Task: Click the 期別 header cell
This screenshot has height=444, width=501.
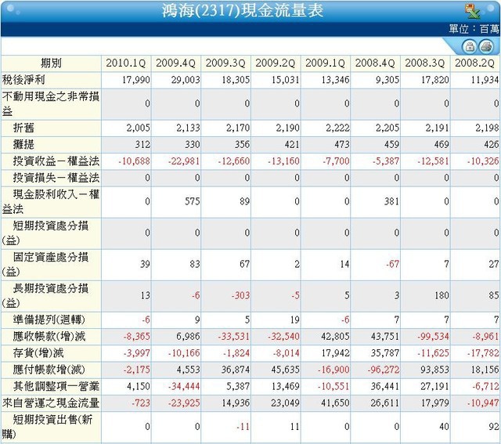Action: point(51,63)
